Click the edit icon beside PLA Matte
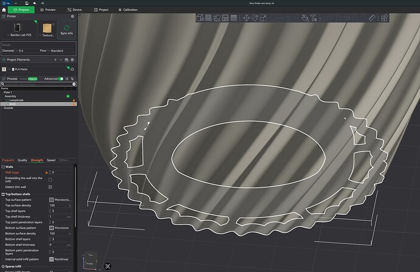420x272 pixels. [x=72, y=69]
